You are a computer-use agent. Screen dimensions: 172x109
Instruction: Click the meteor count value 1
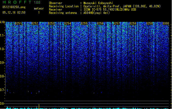click(x=39, y=13)
